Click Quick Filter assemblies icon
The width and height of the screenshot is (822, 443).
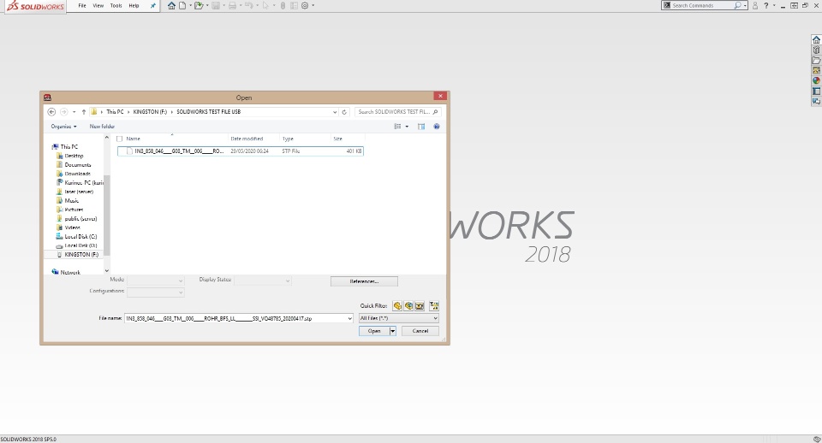click(x=408, y=306)
